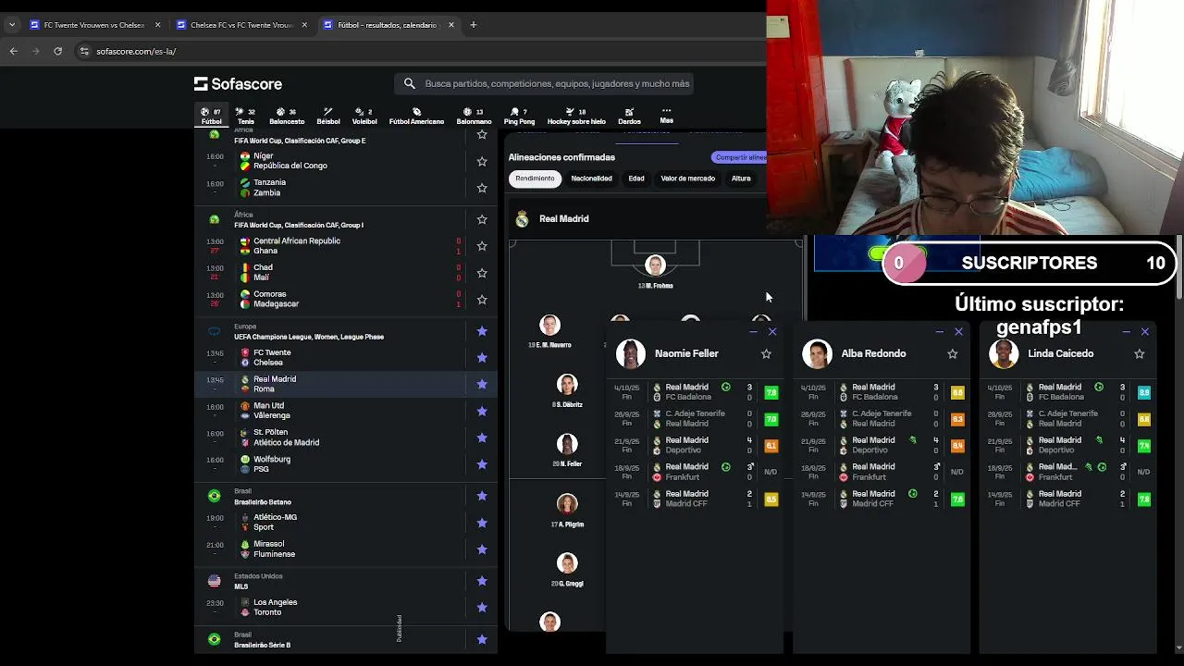Switch to FC Twente Vrouwen vs Chelsea browser tab
The width and height of the screenshot is (1184, 666).
92,25
